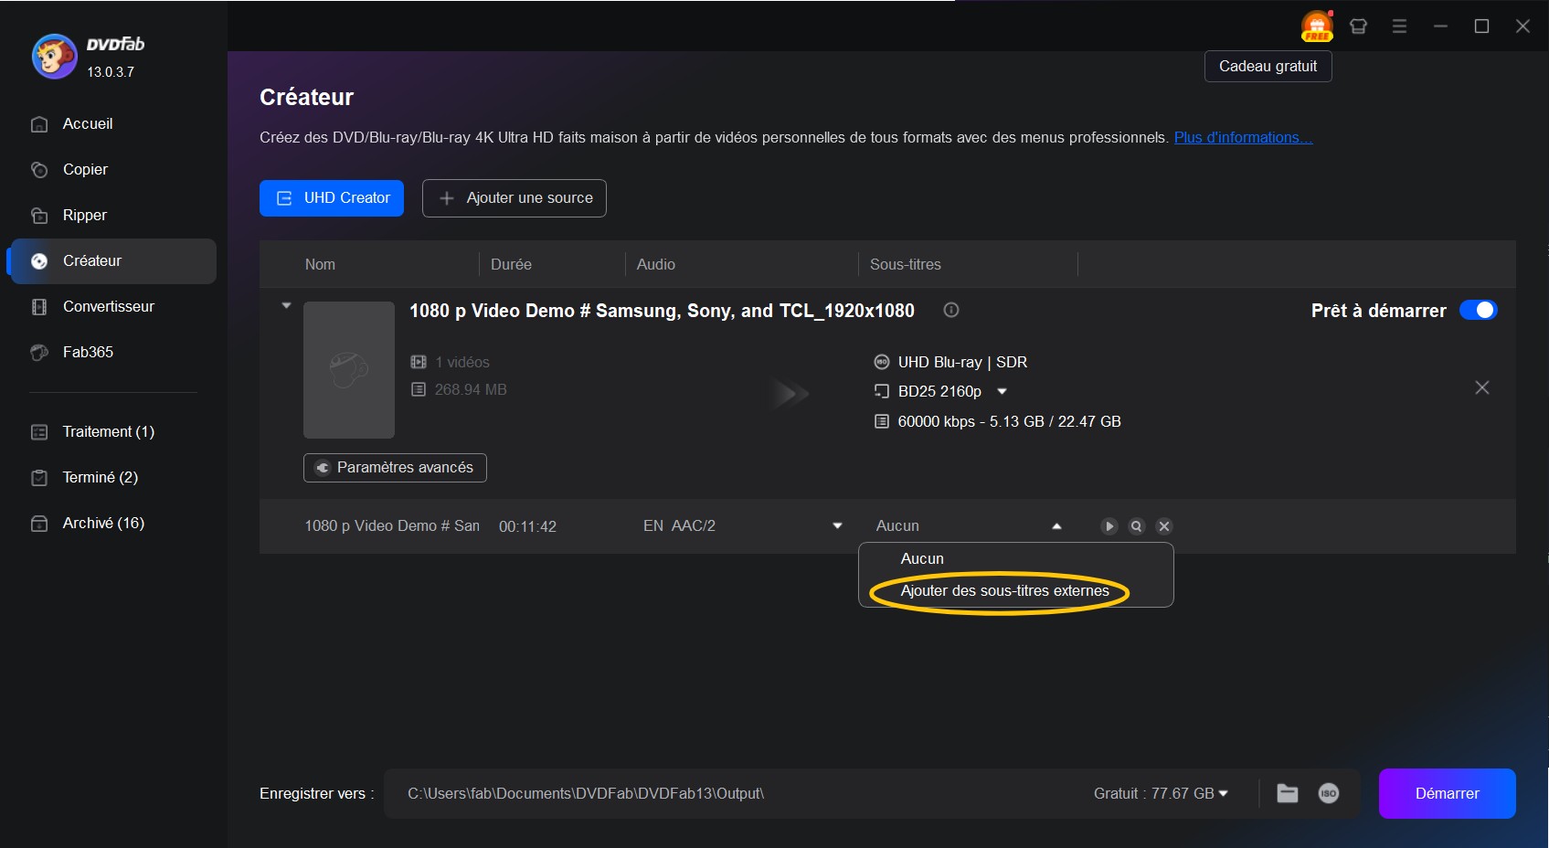Click the Audio column header
1549x848 pixels.
[655, 264]
